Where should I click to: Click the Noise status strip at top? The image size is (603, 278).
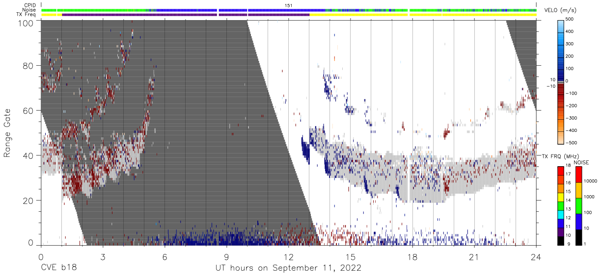pyautogui.click(x=289, y=10)
